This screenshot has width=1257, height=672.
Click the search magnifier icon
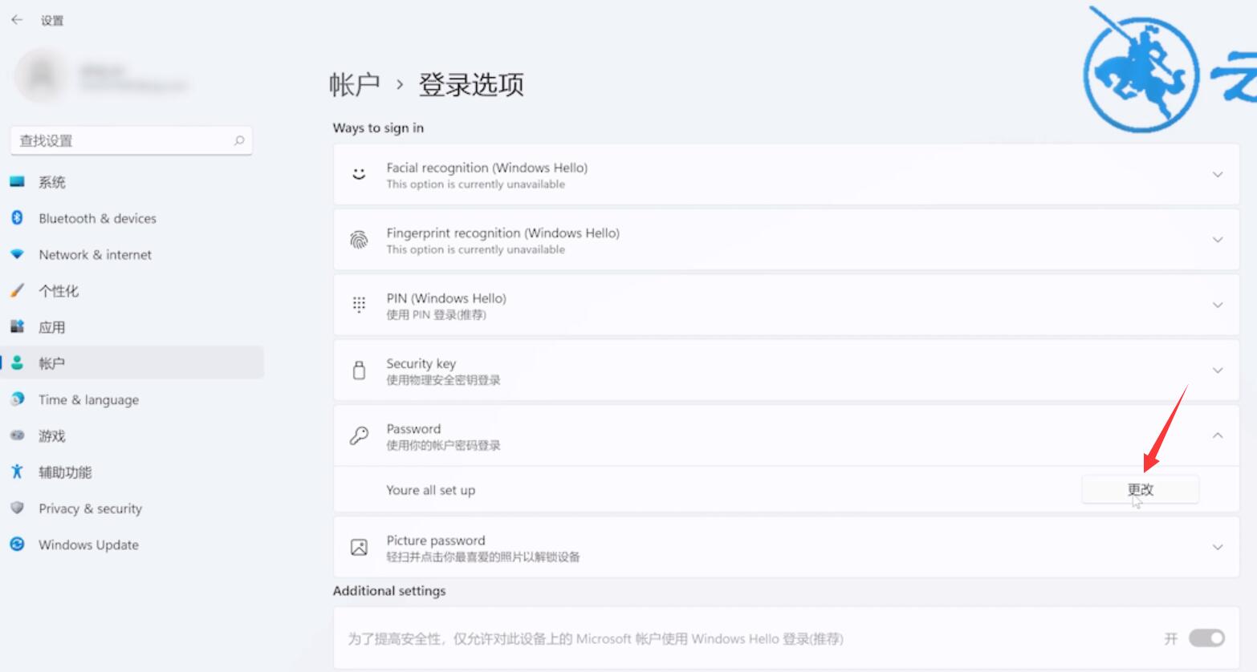239,140
